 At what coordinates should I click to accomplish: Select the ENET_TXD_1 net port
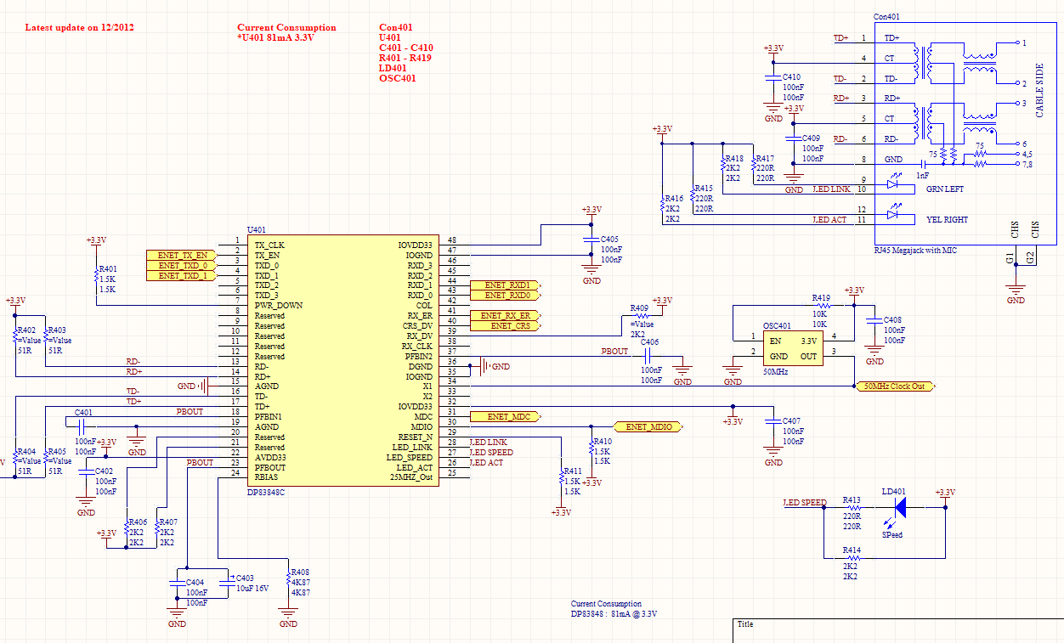[182, 275]
